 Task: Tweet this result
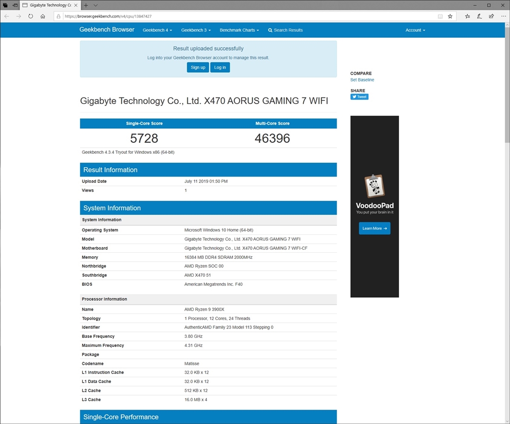coord(360,97)
